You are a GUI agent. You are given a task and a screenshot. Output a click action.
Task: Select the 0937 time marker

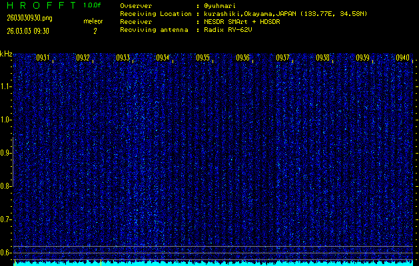[x=282, y=58]
